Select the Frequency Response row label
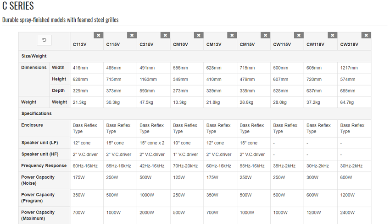The height and width of the screenshot is (224, 390). coord(44,165)
